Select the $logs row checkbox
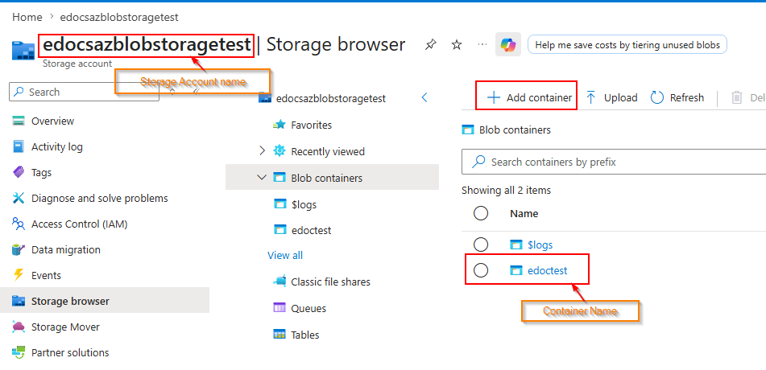The width and height of the screenshot is (766, 370). coord(481,245)
